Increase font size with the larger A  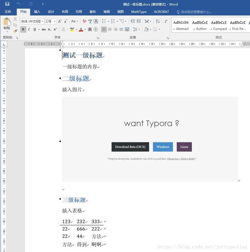click(60, 21)
